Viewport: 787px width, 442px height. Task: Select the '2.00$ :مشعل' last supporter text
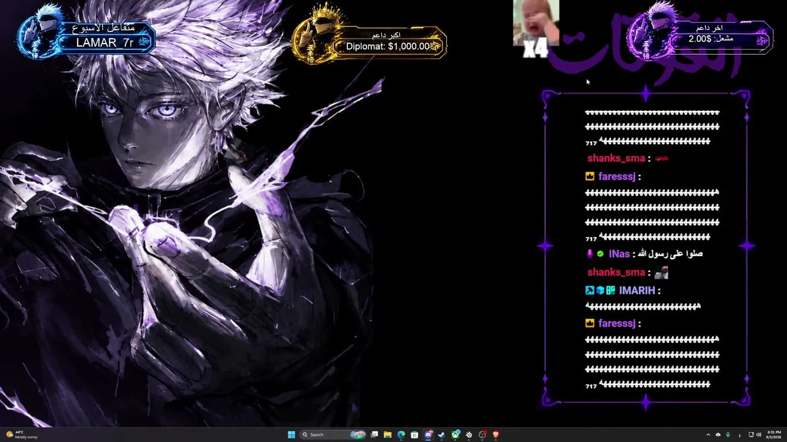(x=711, y=39)
